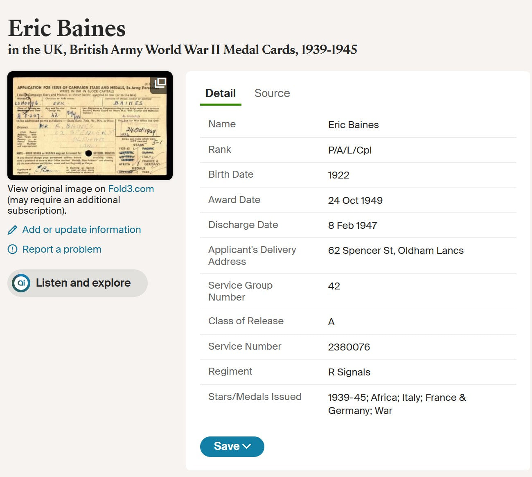This screenshot has width=532, height=477.
Task: Select address '62 Spencer St, Oldham Lancs'
Action: coord(396,251)
